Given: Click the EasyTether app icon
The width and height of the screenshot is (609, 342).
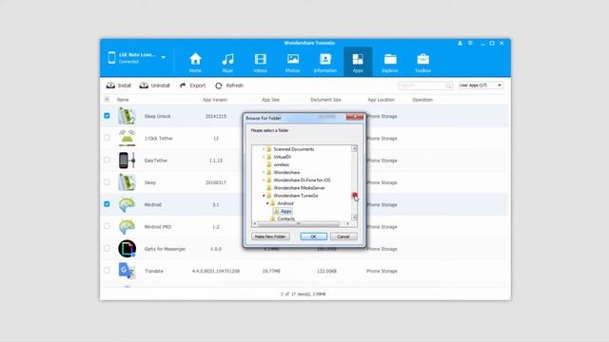Looking at the screenshot, I should coord(127,161).
